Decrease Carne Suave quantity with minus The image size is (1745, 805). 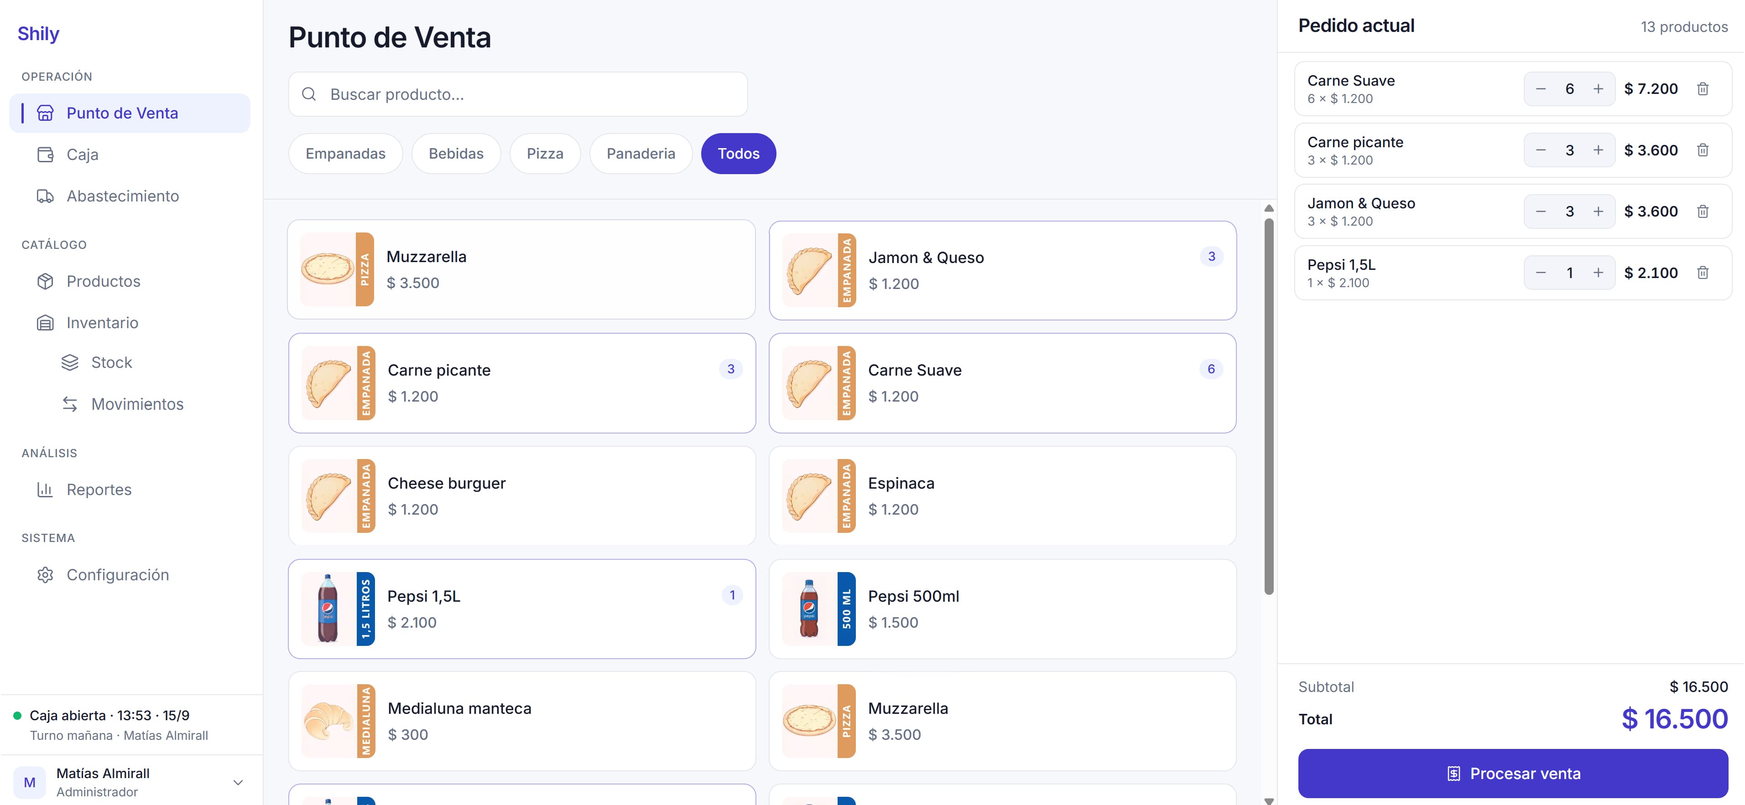coord(1541,89)
